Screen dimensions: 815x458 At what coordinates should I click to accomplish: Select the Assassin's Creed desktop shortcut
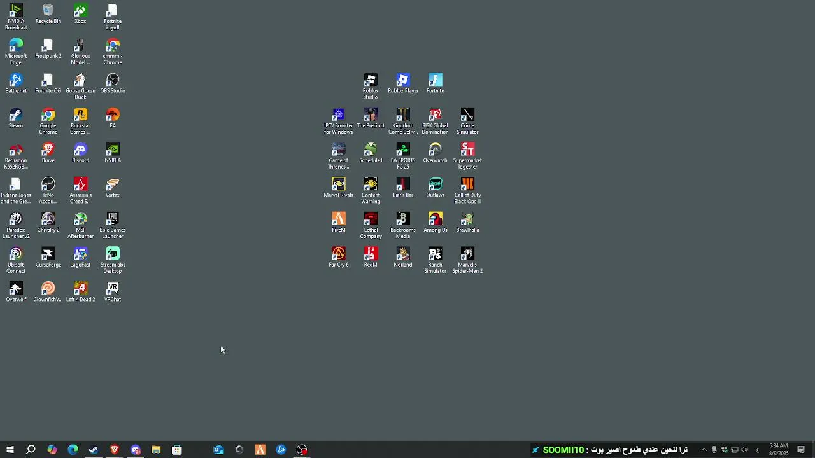80,191
